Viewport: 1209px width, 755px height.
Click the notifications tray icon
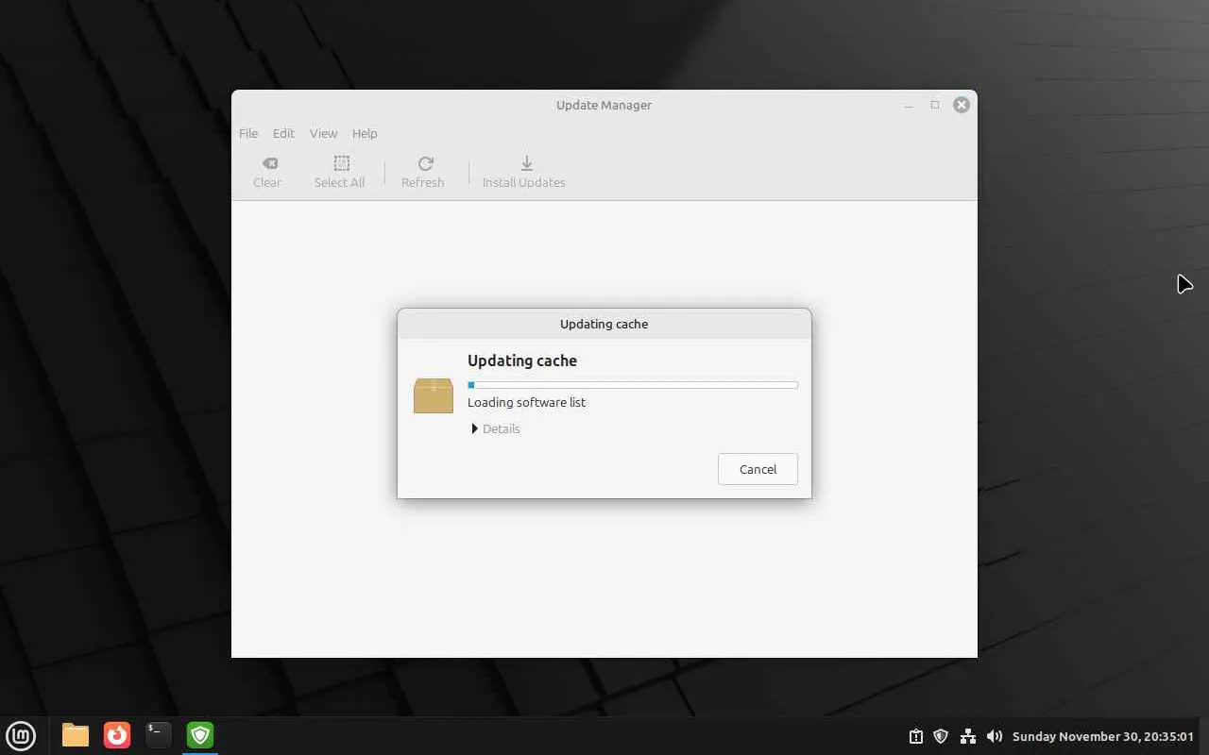coord(915,736)
